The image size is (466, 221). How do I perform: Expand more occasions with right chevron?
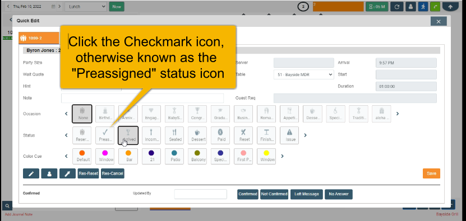click(398, 114)
